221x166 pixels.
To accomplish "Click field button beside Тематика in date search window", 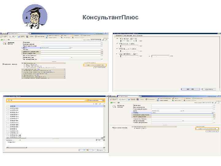I will [102, 42].
